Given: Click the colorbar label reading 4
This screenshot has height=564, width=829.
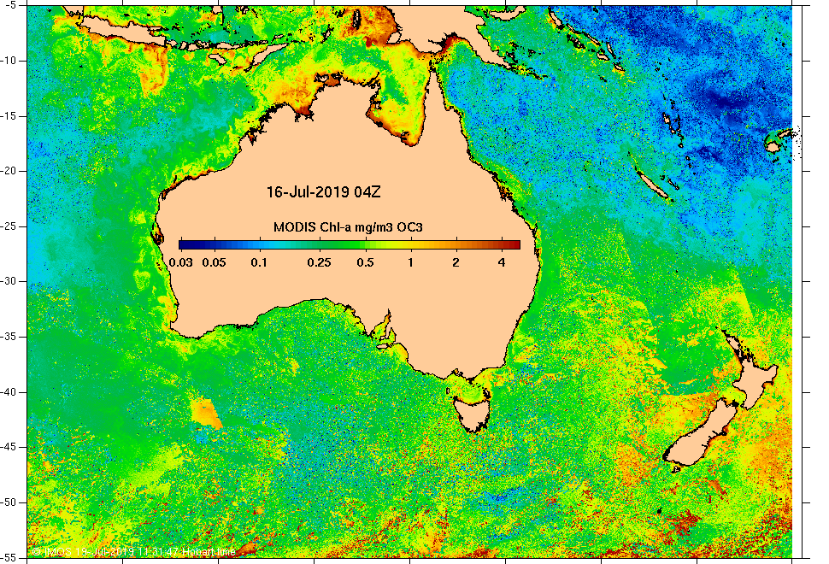Looking at the screenshot, I should point(501,262).
